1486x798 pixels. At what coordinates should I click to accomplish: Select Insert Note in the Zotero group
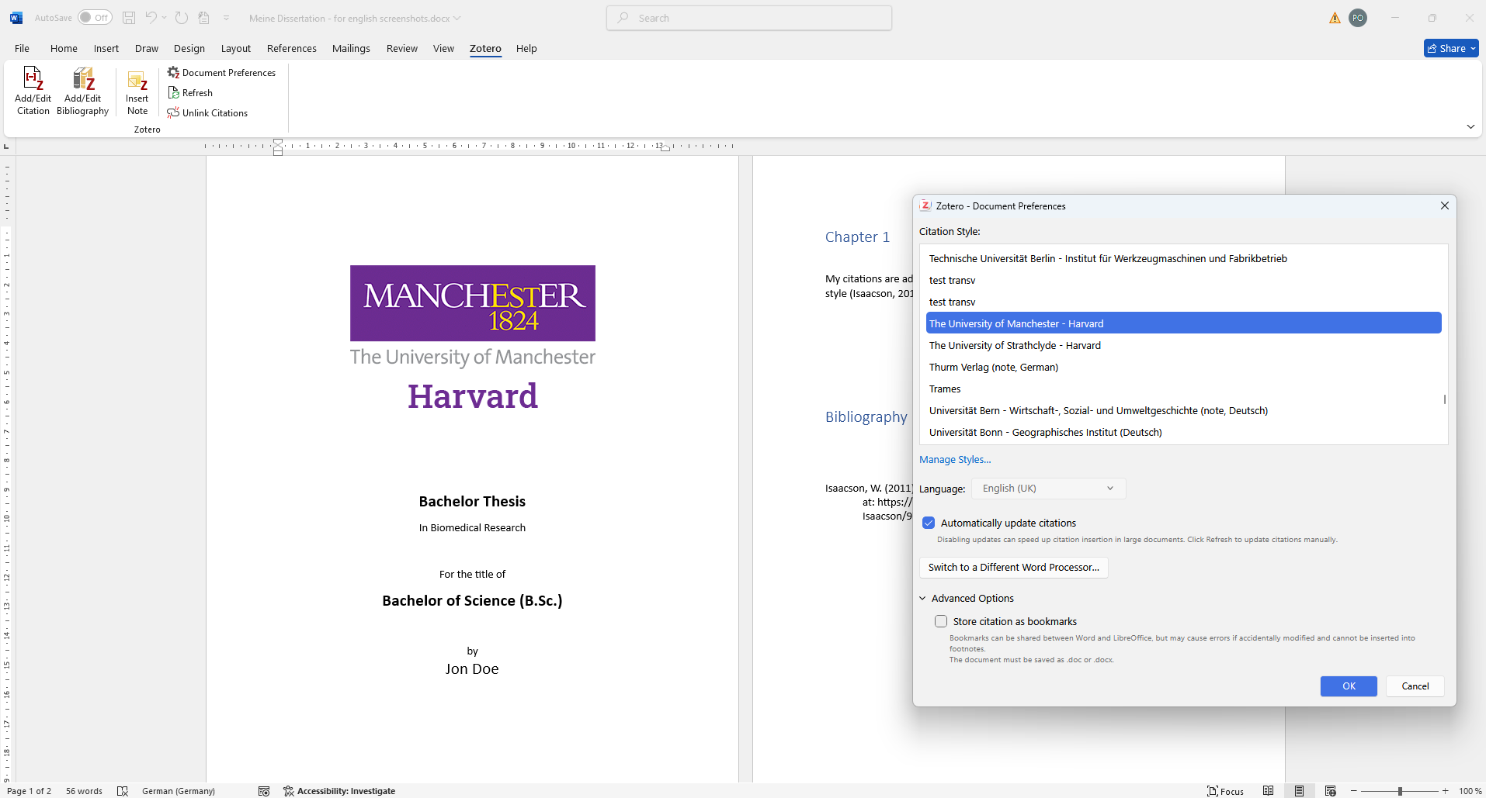[137, 89]
